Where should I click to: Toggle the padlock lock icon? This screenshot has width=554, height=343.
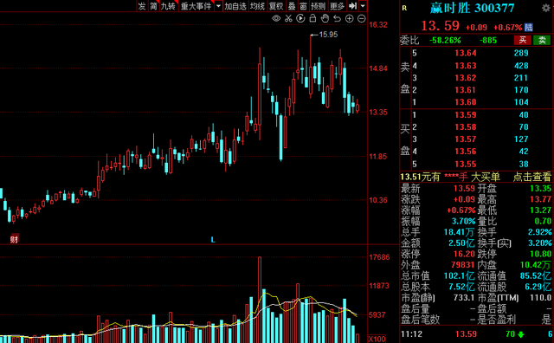[x=312, y=18]
